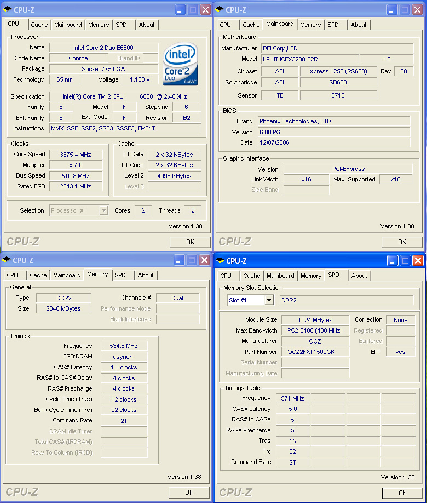The width and height of the screenshot is (427, 503).
Task: Switch to Cache tab in CPU window
Action: coord(39,25)
